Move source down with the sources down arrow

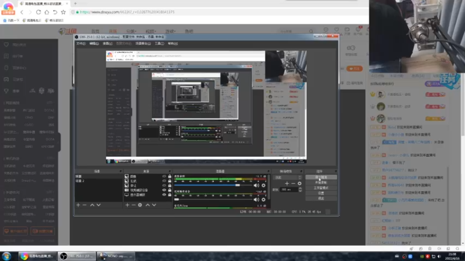(x=154, y=205)
